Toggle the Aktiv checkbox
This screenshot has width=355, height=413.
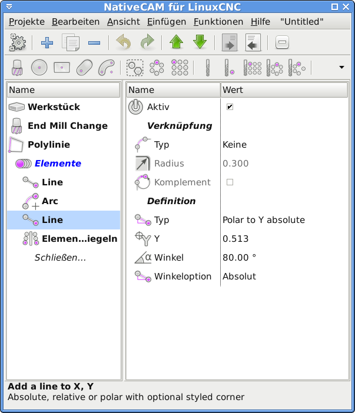point(230,106)
